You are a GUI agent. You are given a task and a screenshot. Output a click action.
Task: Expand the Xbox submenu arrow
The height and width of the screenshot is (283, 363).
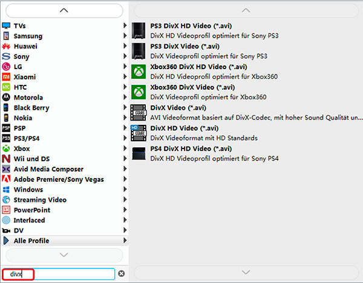(x=125, y=148)
